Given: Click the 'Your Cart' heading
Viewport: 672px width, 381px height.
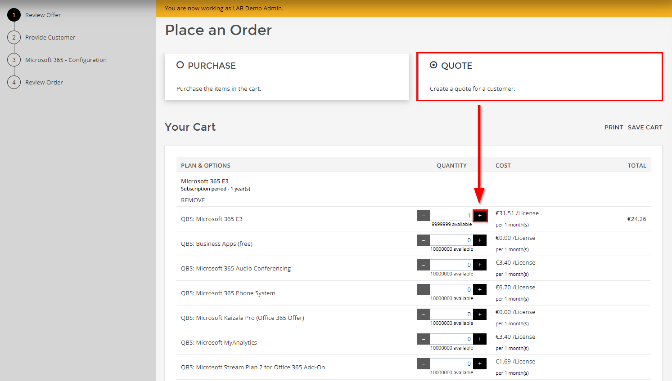Looking at the screenshot, I should [x=190, y=127].
